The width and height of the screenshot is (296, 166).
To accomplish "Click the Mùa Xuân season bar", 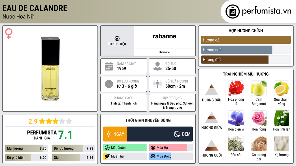I will coord(125,148).
